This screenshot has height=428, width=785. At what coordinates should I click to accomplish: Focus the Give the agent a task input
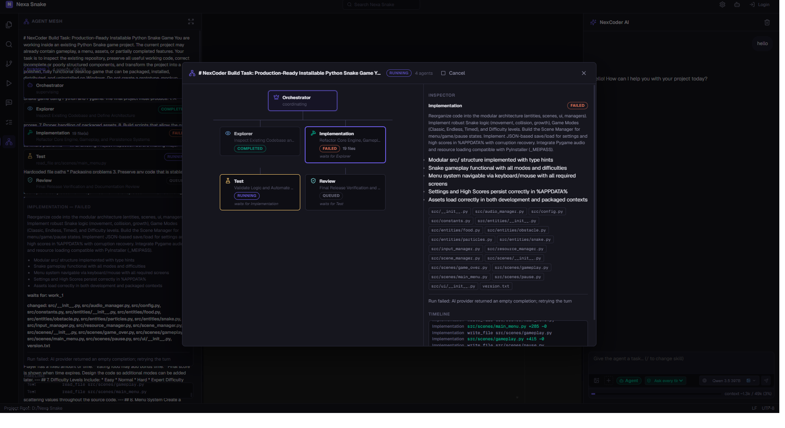(681, 359)
